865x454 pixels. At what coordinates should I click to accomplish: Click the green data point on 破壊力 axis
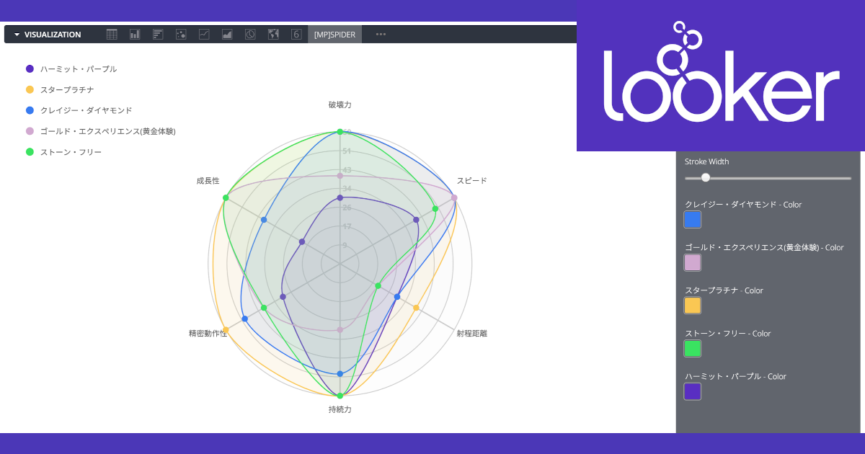pyautogui.click(x=340, y=132)
